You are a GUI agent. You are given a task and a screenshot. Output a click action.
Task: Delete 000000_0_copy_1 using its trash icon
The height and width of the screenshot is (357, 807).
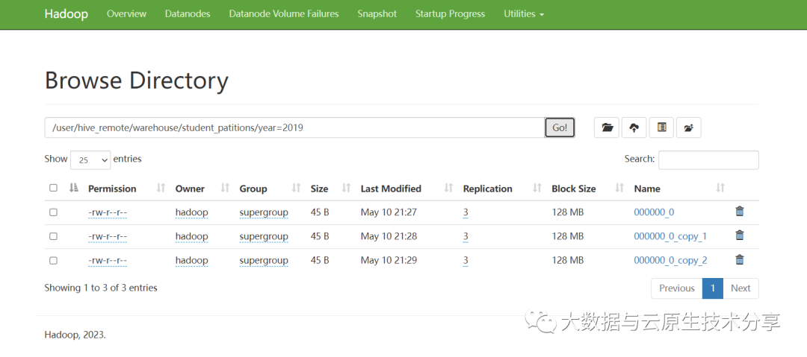pyautogui.click(x=740, y=236)
